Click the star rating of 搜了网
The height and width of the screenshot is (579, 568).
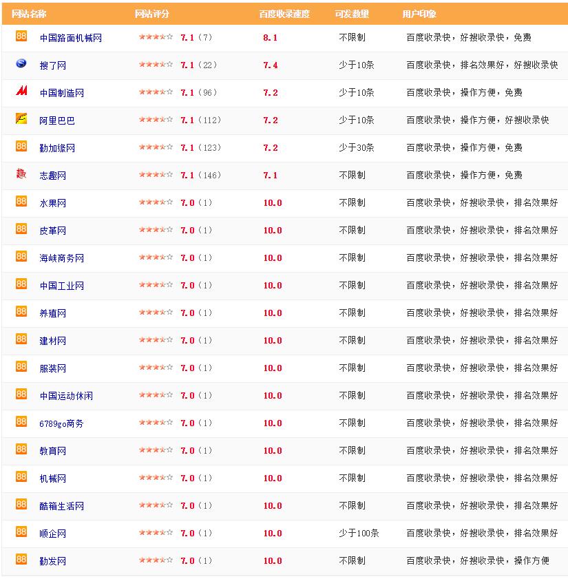tap(156, 64)
